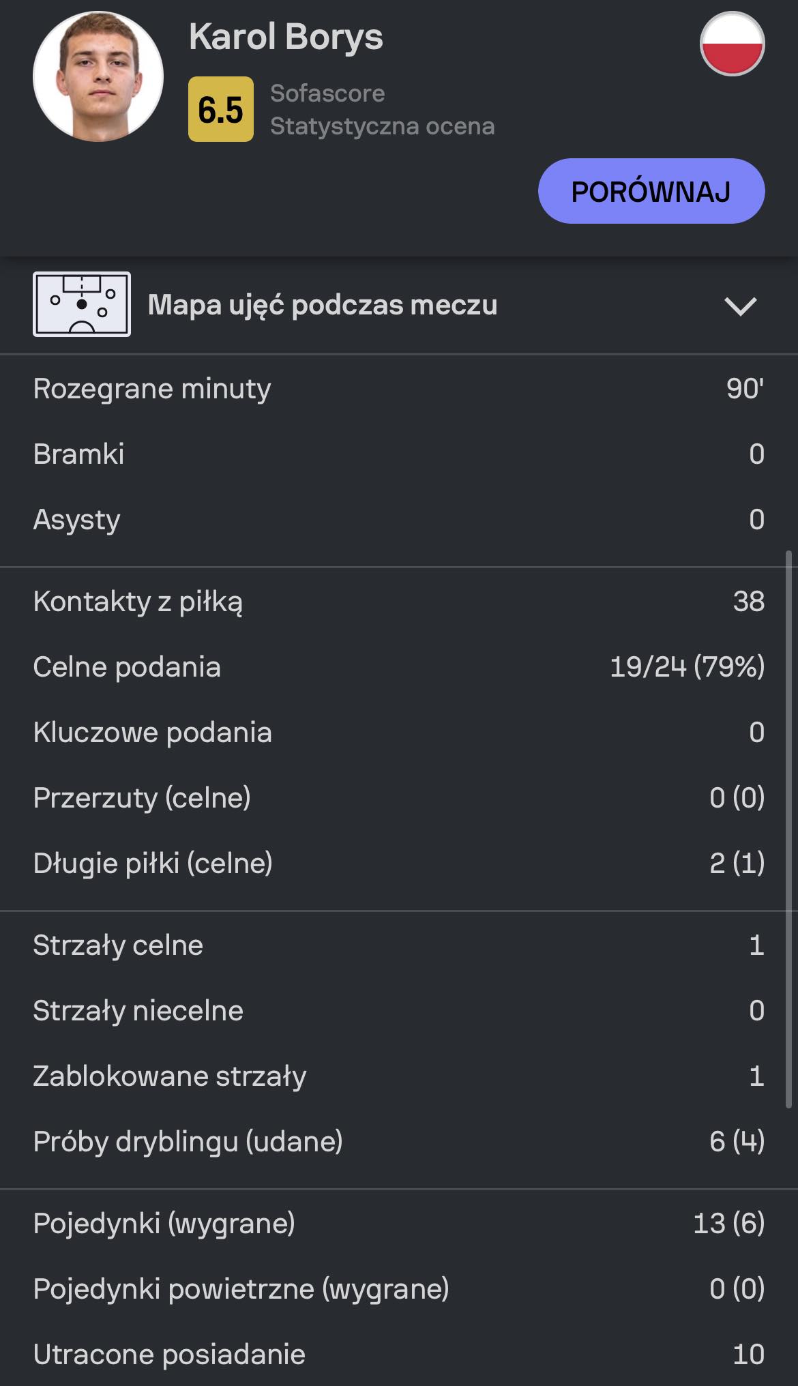
Task: Select the Rozegrane minuty row
Action: (399, 389)
